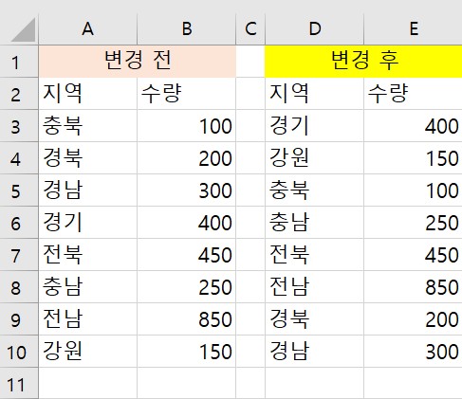The width and height of the screenshot is (462, 399).
Task: Click the merged cell '변경 전'
Action: (x=138, y=62)
